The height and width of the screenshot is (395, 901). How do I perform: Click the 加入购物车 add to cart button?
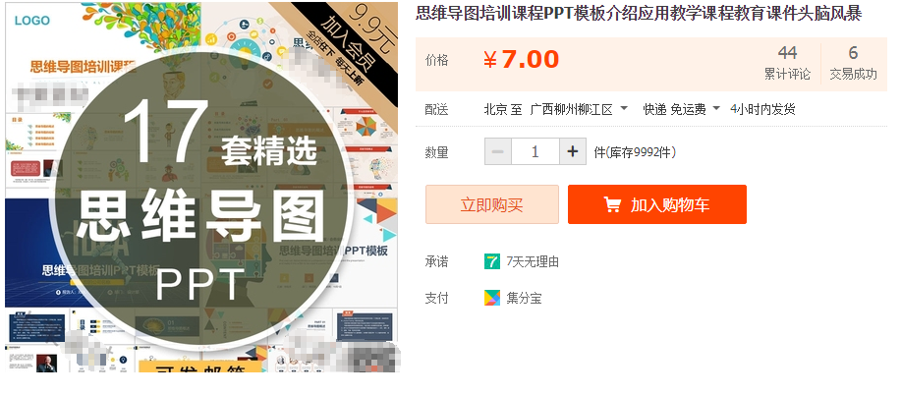656,204
